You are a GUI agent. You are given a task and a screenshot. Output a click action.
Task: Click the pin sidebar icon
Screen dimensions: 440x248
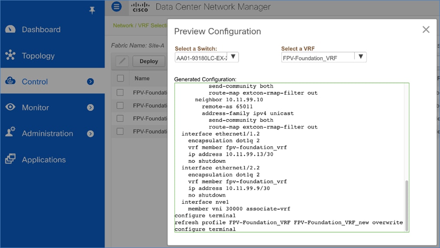[92, 10]
